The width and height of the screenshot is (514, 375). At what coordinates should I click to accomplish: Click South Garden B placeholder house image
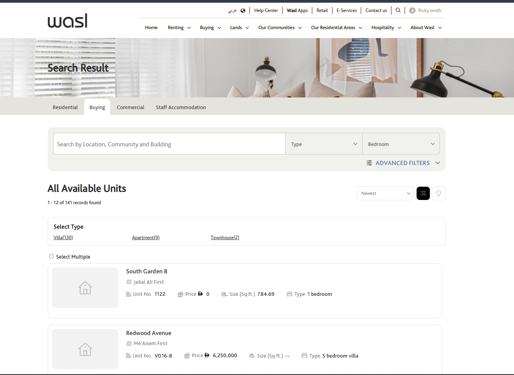[x=85, y=288]
